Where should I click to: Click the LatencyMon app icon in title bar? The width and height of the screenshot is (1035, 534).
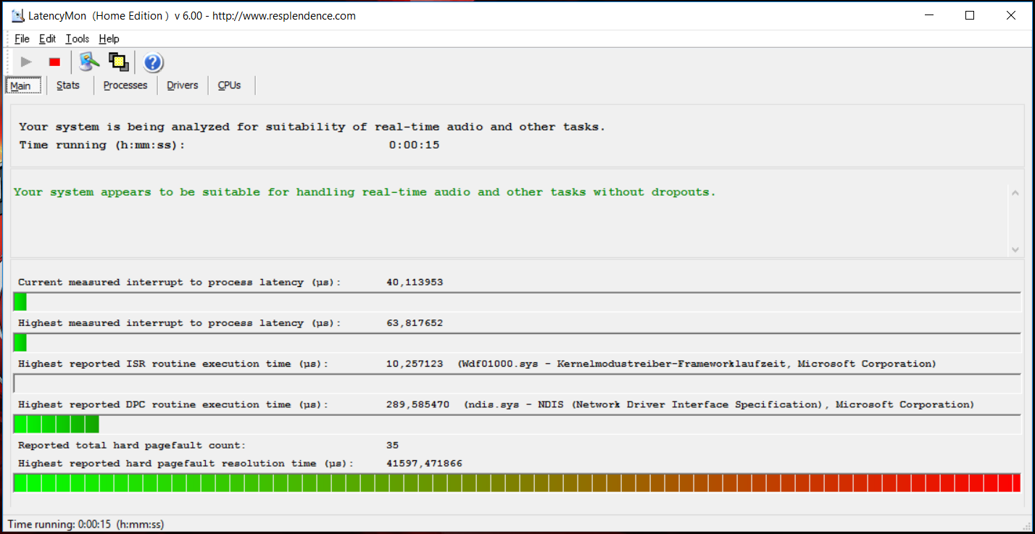pyautogui.click(x=17, y=15)
